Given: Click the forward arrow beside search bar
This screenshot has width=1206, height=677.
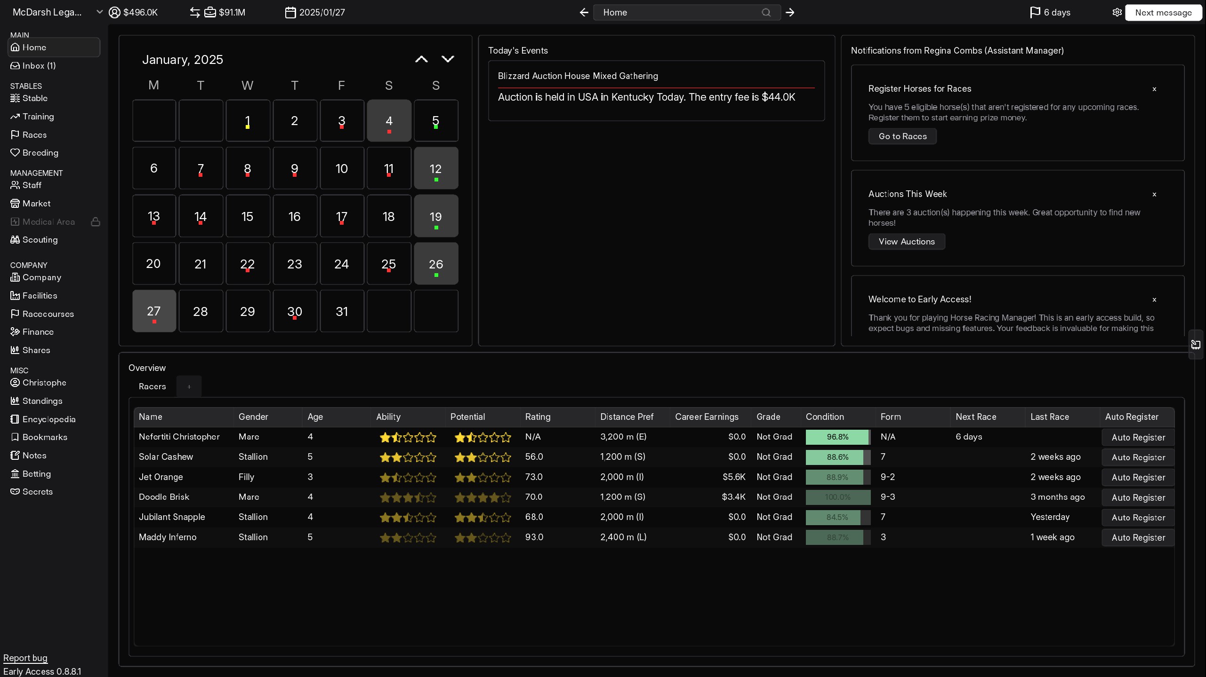Looking at the screenshot, I should [790, 13].
